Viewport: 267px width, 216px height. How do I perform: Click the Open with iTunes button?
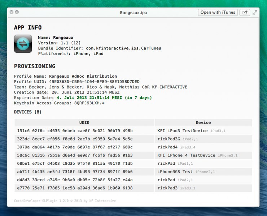[x=218, y=12]
